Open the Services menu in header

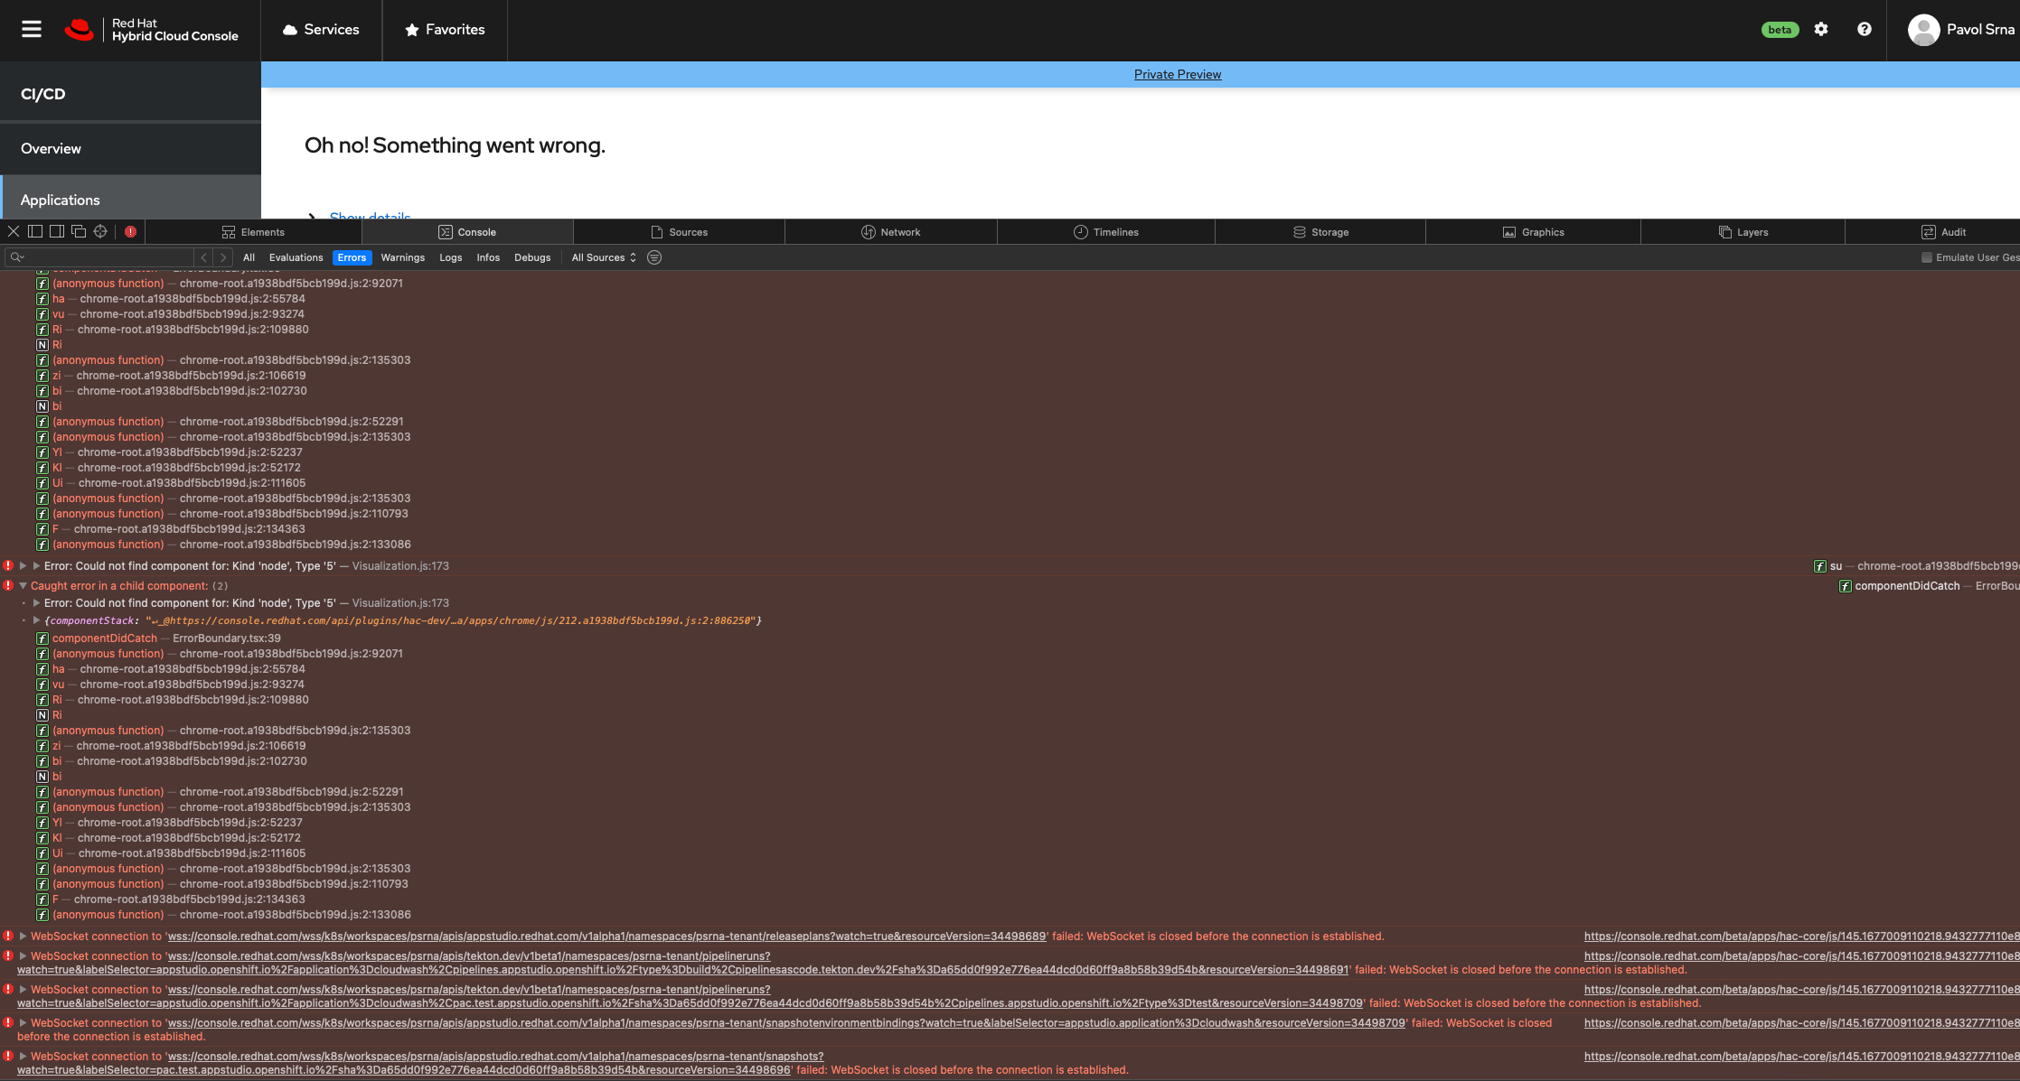[x=321, y=30]
